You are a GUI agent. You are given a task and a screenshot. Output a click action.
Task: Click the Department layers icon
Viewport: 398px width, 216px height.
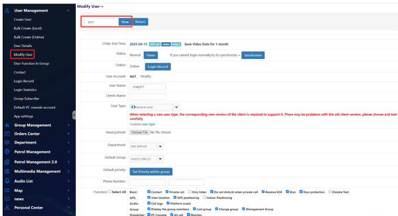click(7, 142)
